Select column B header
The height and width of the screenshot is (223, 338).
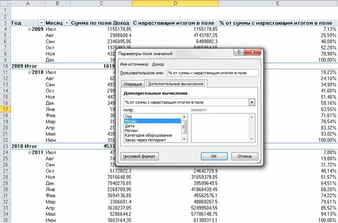click(x=57, y=3)
